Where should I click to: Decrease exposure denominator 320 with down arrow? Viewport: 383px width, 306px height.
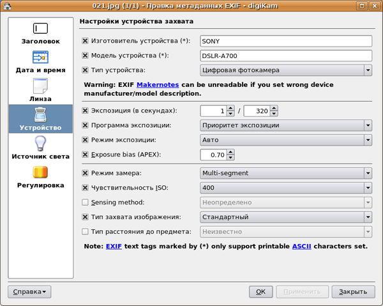[x=274, y=114]
